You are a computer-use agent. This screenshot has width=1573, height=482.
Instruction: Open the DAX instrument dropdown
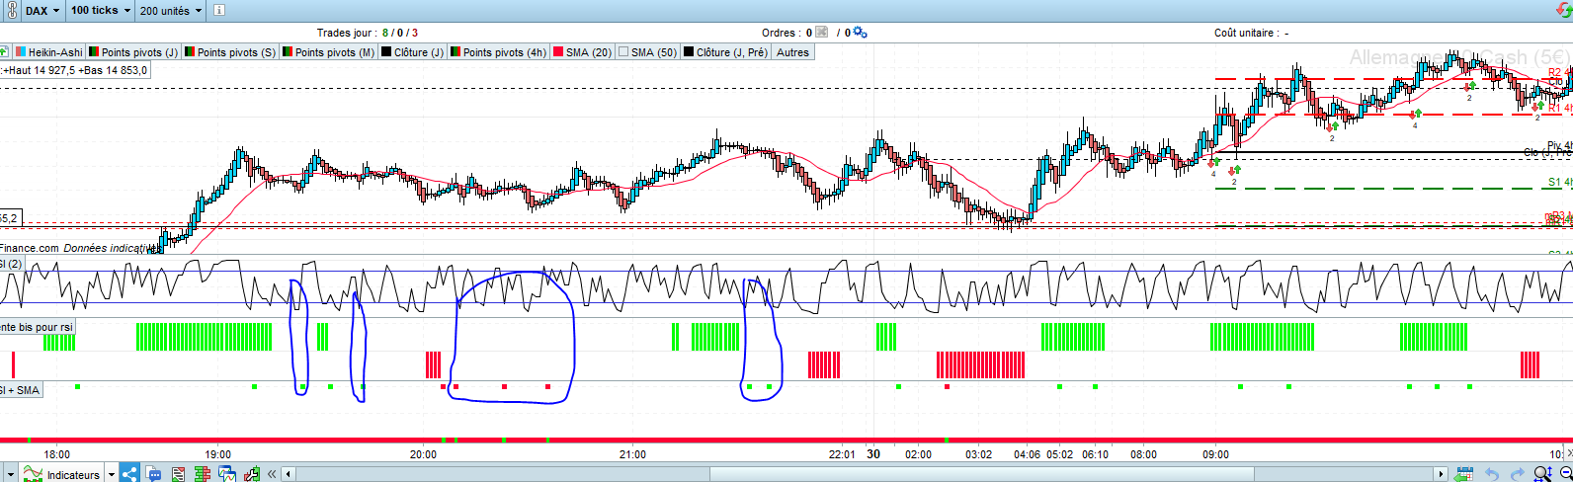[42, 10]
